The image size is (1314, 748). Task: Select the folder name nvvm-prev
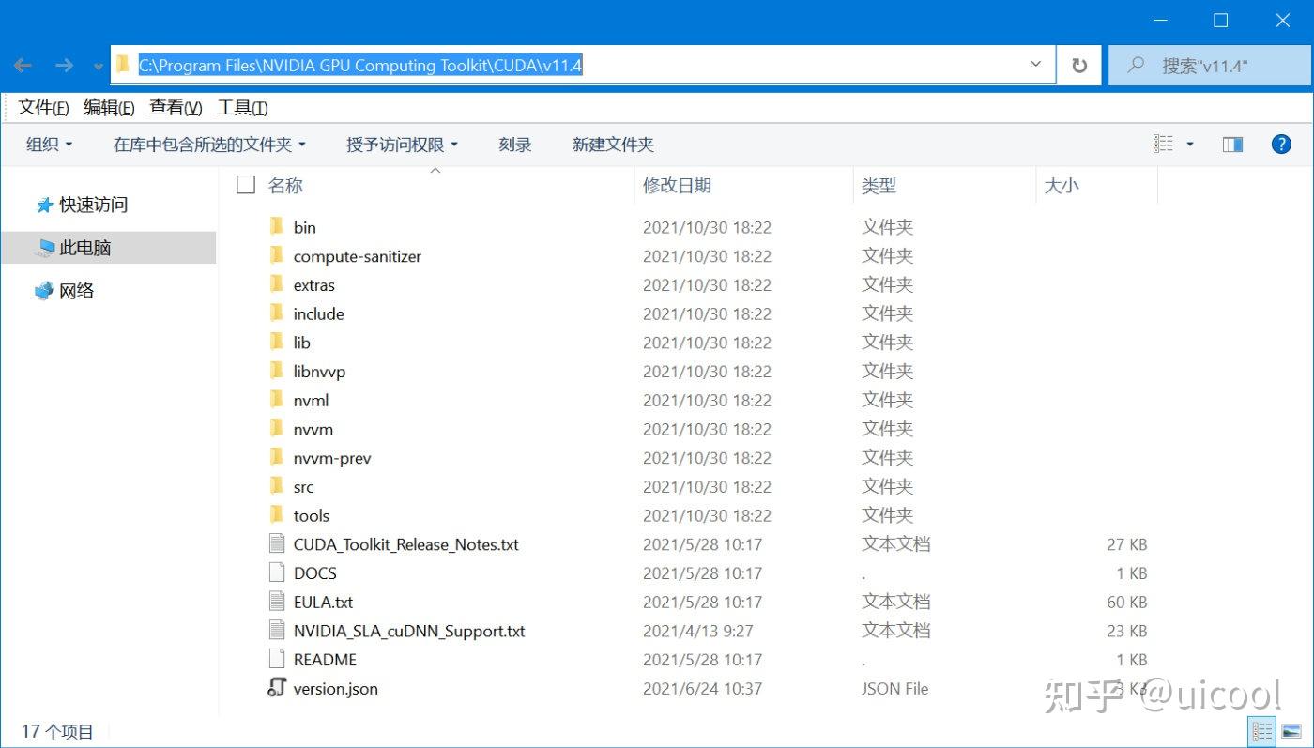pyautogui.click(x=332, y=458)
